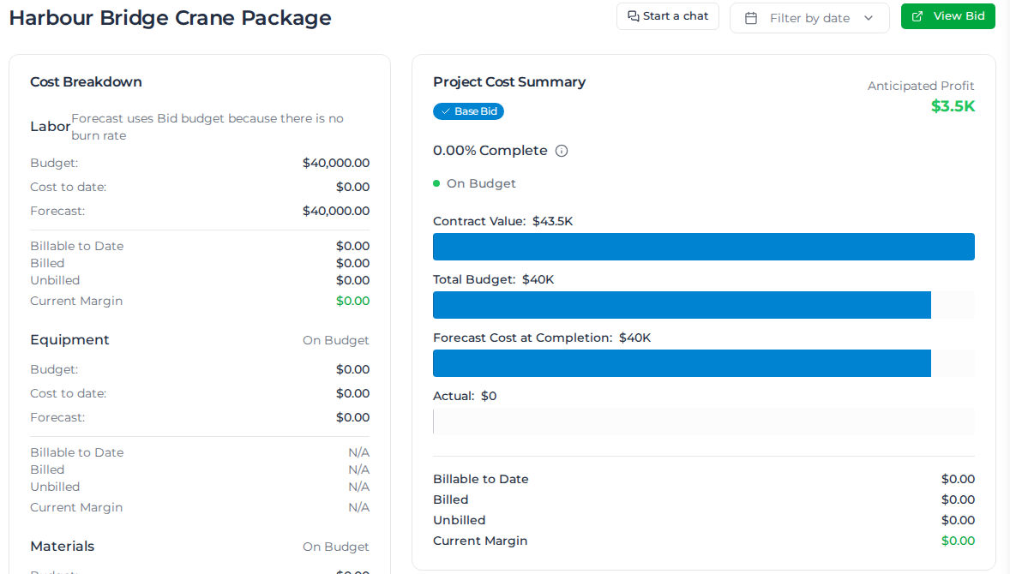Click the Labor Budget value $40,000.00
Screen dimensions: 1010x574
click(x=336, y=163)
